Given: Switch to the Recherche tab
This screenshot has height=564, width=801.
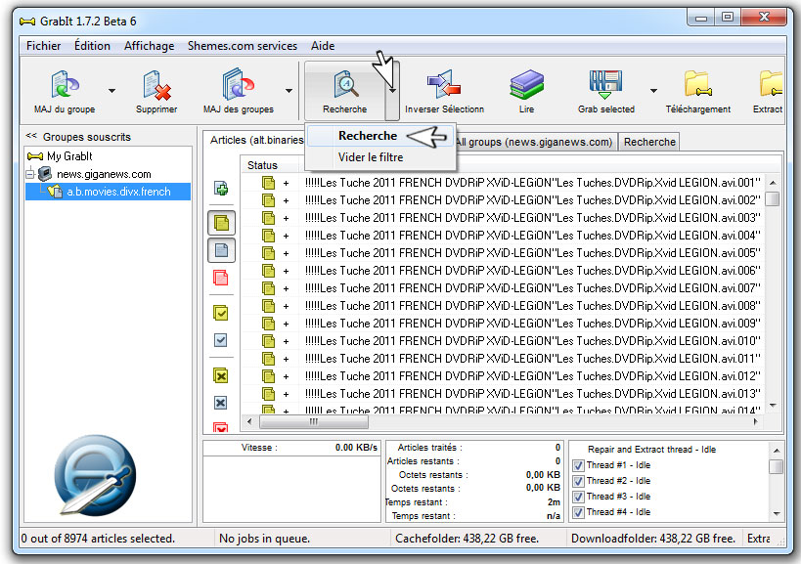Looking at the screenshot, I should 649,142.
